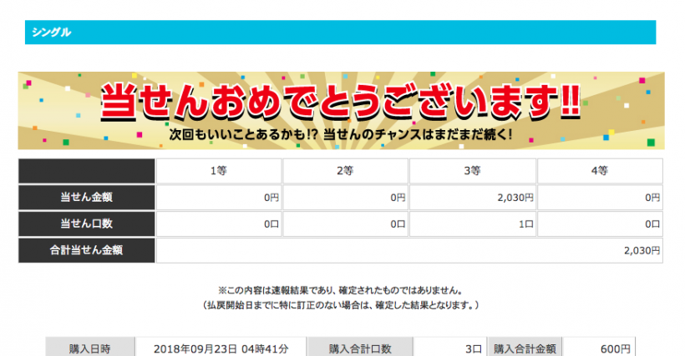
Task: Click the 当せん金額 row header
Action: point(87,198)
